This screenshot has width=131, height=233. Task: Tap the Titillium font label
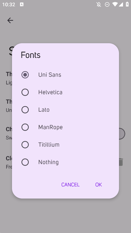49,145
